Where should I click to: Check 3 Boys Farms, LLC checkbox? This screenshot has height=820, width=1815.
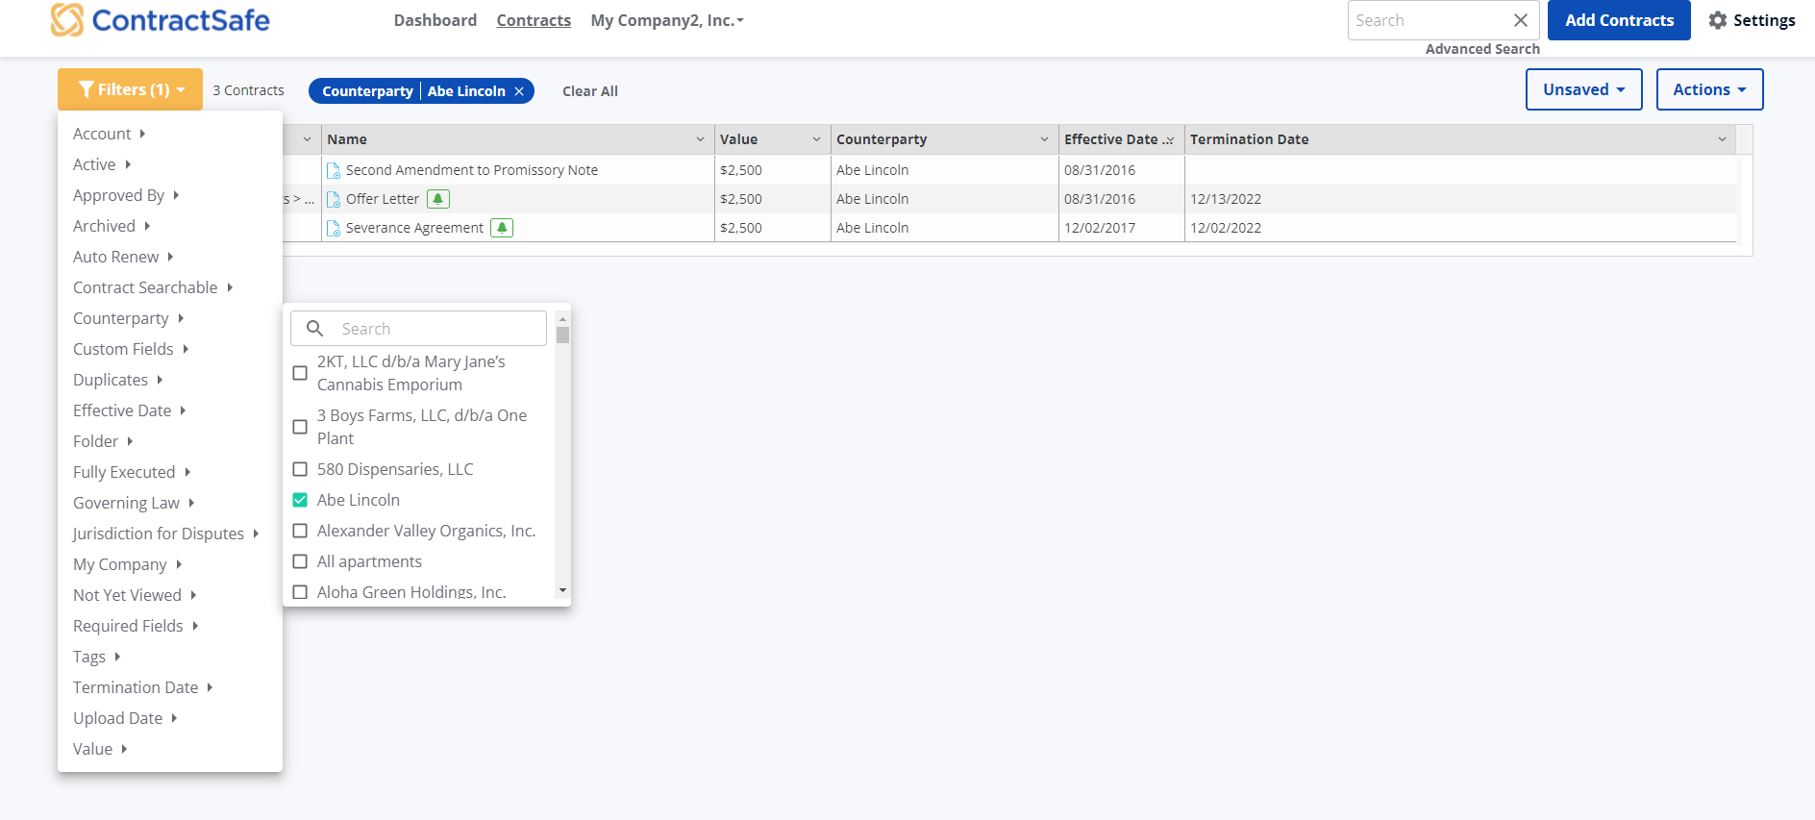(300, 427)
